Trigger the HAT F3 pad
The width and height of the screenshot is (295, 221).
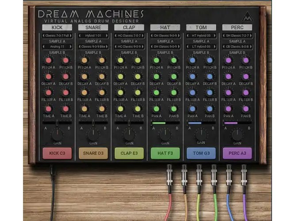tap(165, 153)
